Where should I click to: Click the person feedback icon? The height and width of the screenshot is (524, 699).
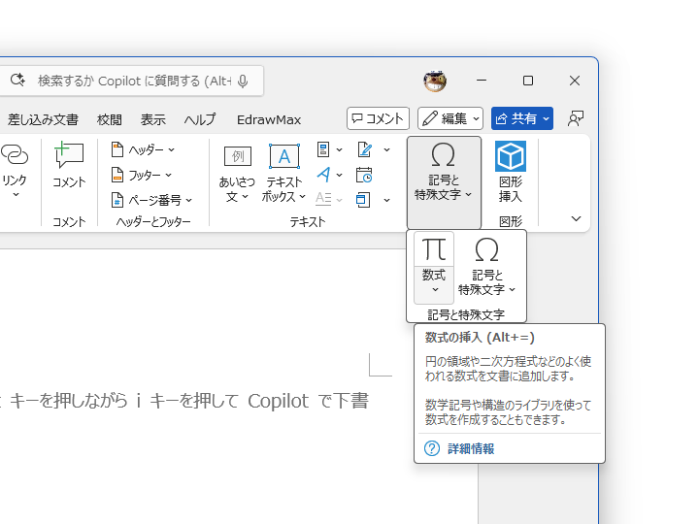coord(576,118)
